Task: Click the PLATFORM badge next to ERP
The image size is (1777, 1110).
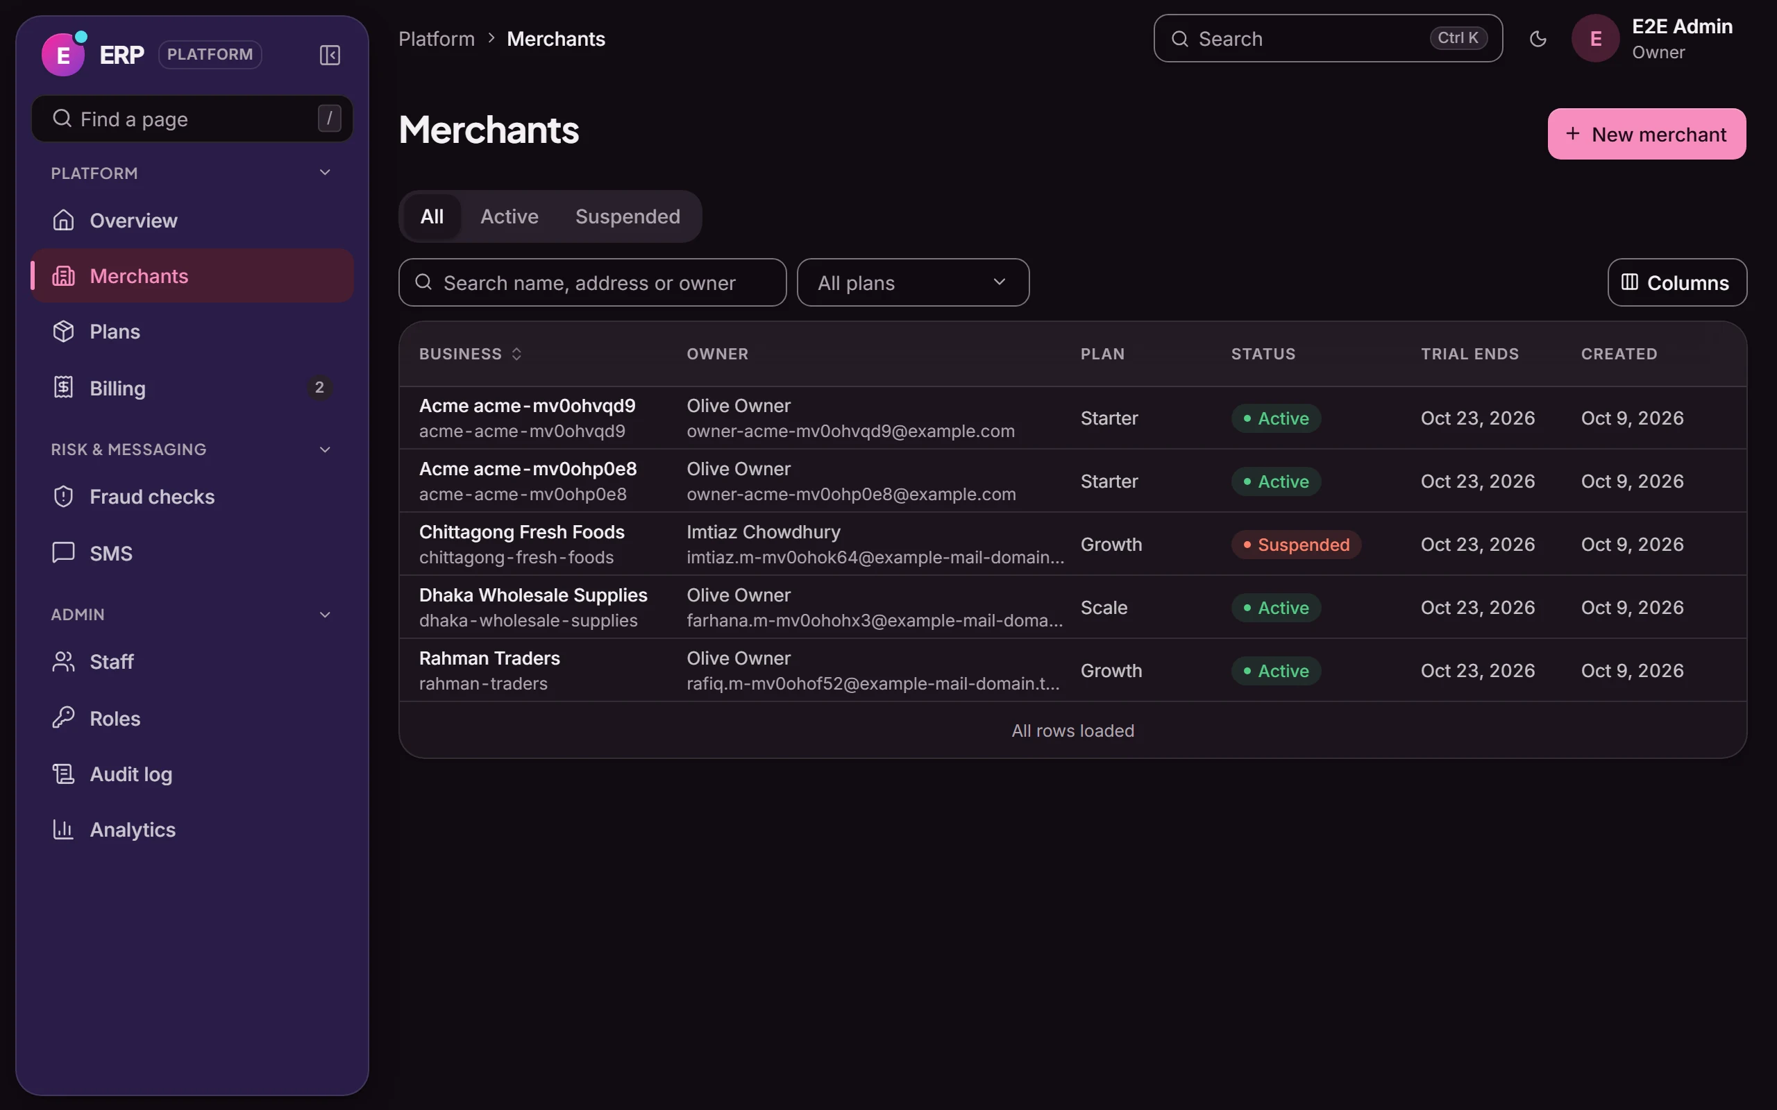Action: tap(210, 54)
